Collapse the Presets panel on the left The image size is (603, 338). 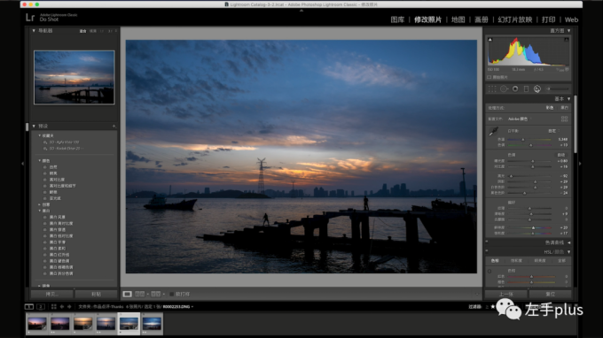pos(34,126)
